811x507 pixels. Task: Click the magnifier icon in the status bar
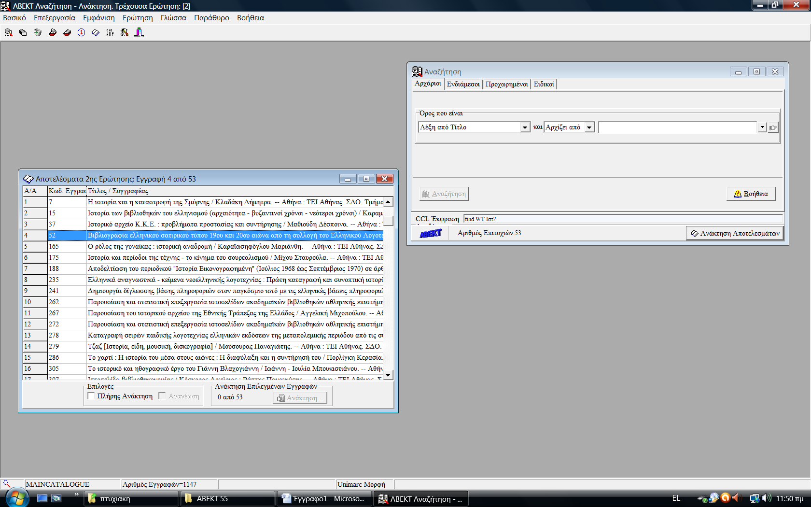[x=7, y=483]
